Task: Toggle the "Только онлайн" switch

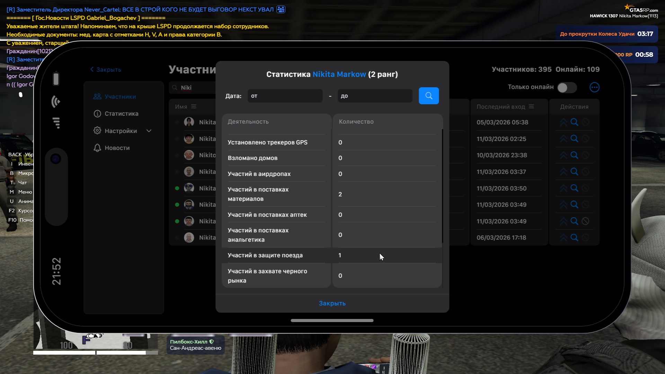Action: tap(567, 88)
